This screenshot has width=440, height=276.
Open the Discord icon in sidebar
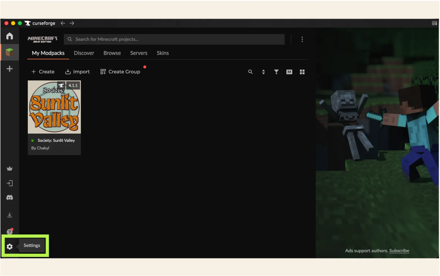[10, 197]
